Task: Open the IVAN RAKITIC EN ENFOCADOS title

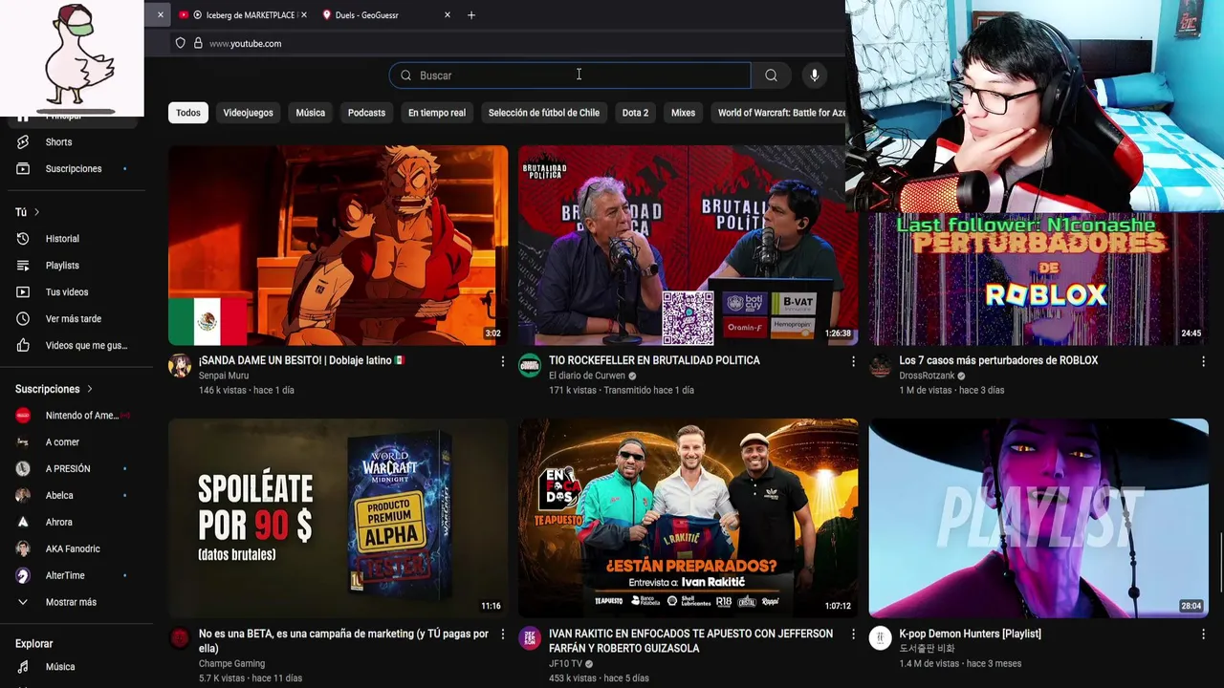Action: coord(690,641)
